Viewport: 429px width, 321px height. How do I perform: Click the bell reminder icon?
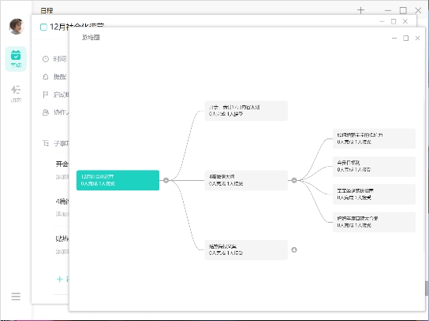(46, 76)
